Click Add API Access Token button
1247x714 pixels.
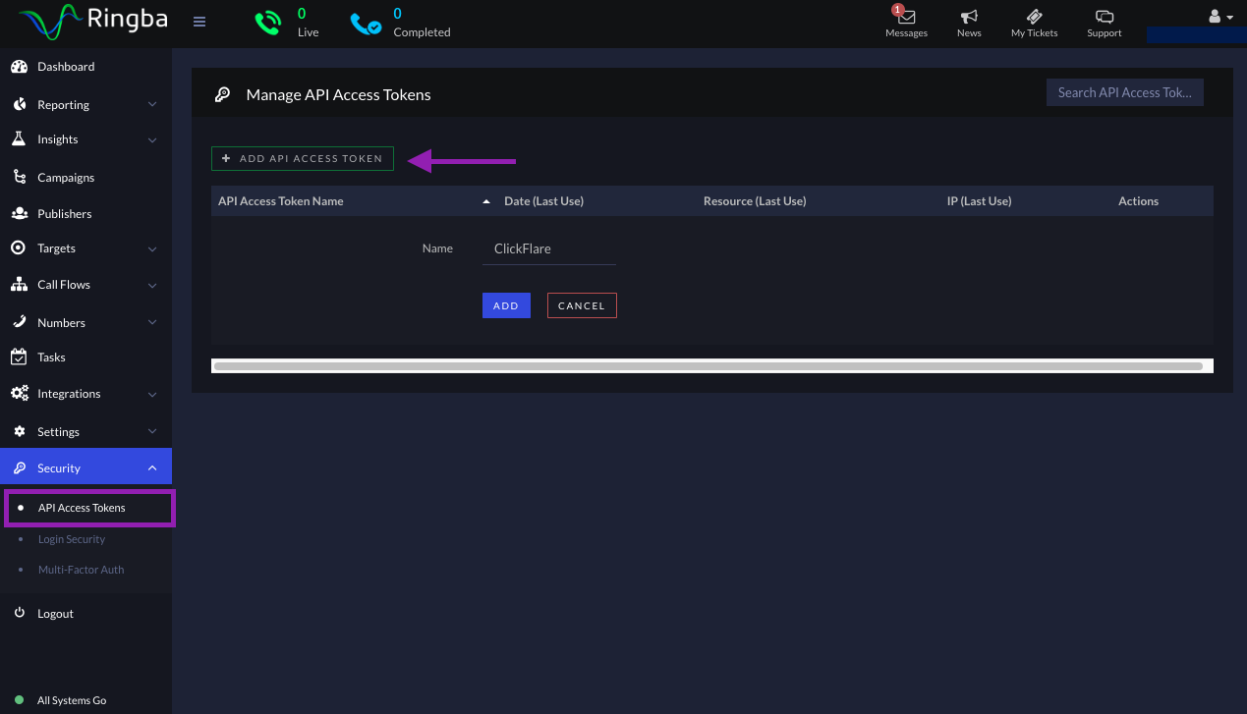(x=303, y=158)
